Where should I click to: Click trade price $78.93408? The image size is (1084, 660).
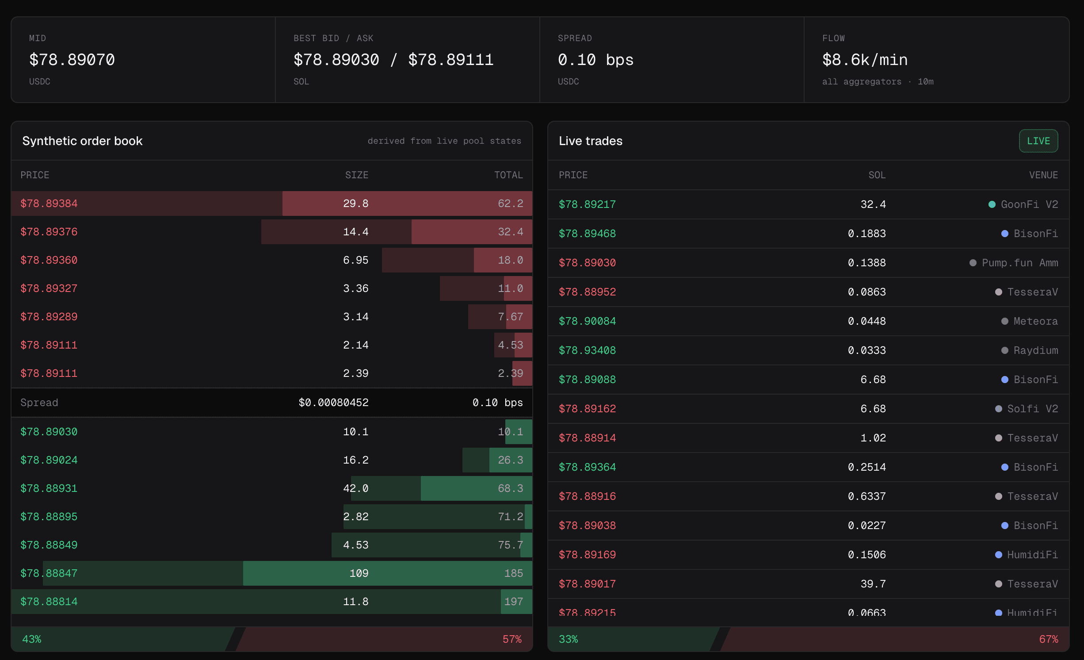(588, 350)
